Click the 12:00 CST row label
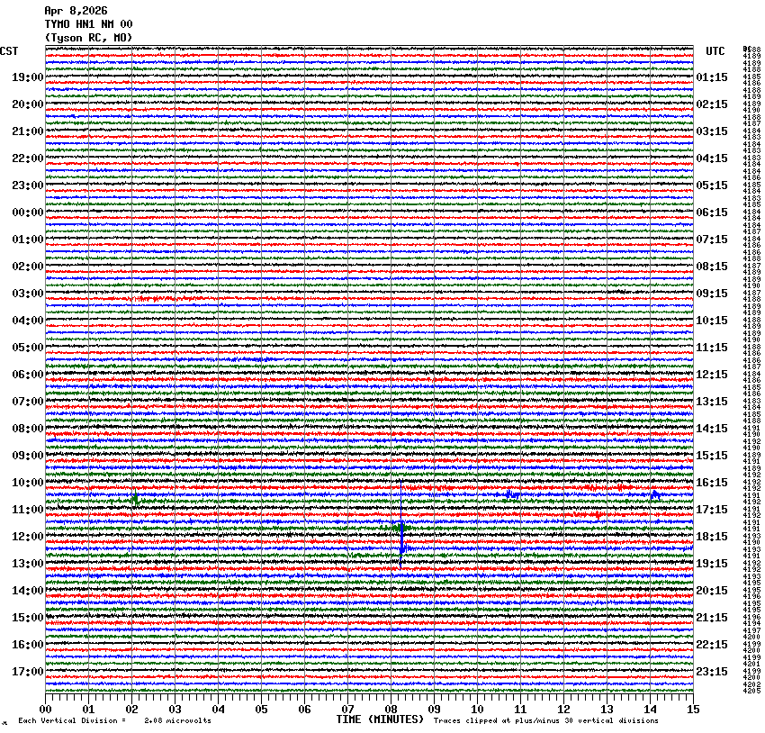The height and width of the screenshot is (733, 765). coord(28,537)
